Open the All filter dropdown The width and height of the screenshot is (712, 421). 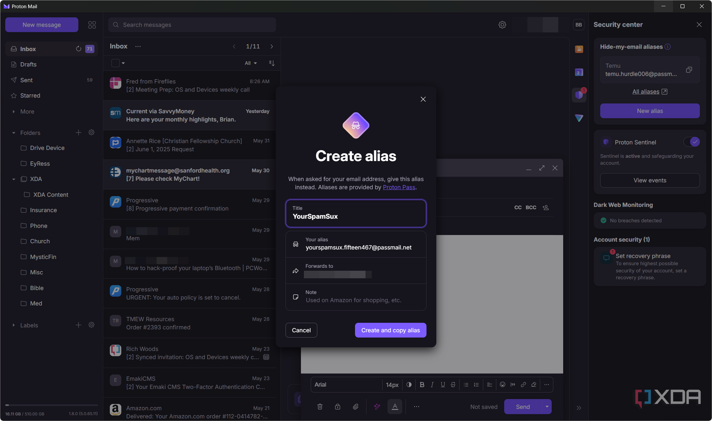tap(251, 63)
